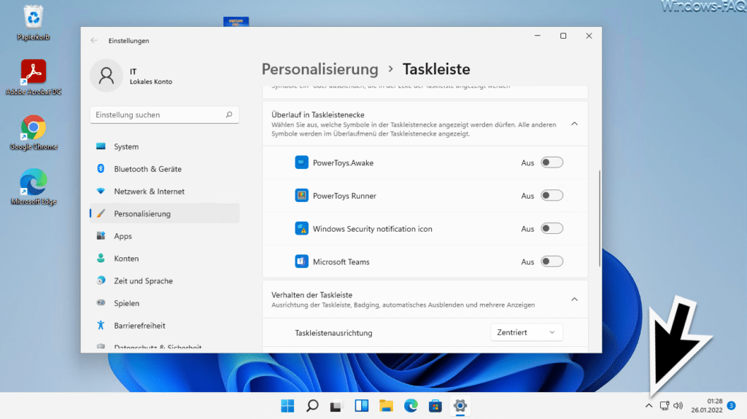Click the network icon in system tray
Image resolution: width=747 pixels, height=419 pixels.
(665, 406)
